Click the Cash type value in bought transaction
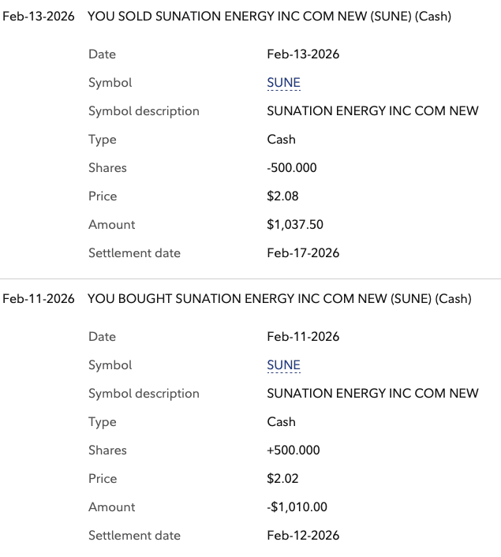 point(281,422)
